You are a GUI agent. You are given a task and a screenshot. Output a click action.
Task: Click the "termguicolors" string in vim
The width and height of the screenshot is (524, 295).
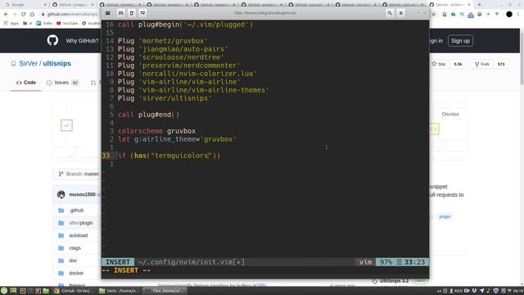[x=182, y=156]
